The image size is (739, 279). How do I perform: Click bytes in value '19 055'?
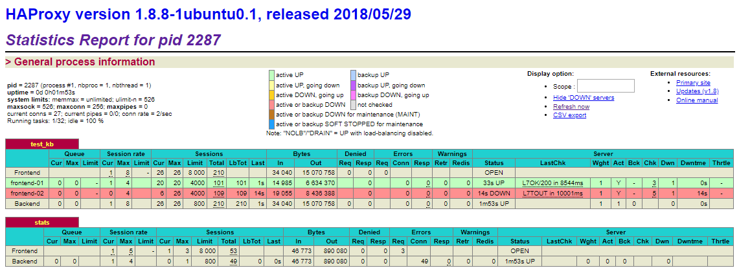click(x=285, y=193)
